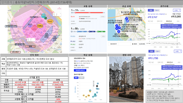The image size is (183, 103).
Task: Toggle 매매 in the 25평 price panel
Action: point(151,10)
